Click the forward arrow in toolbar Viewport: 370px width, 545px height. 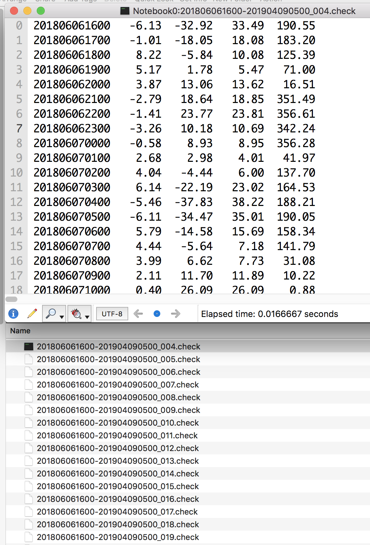(175, 314)
